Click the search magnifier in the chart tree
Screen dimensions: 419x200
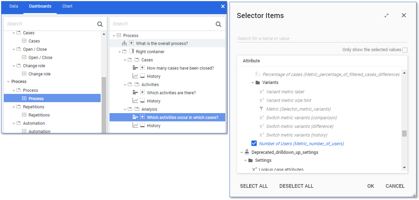pyautogui.click(x=218, y=24)
